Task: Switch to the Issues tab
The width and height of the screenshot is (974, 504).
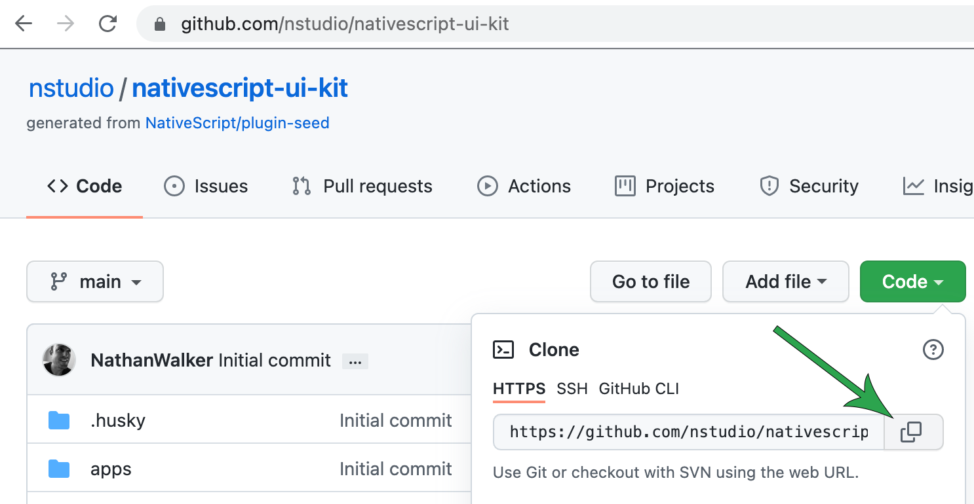Action: pyautogui.click(x=206, y=187)
